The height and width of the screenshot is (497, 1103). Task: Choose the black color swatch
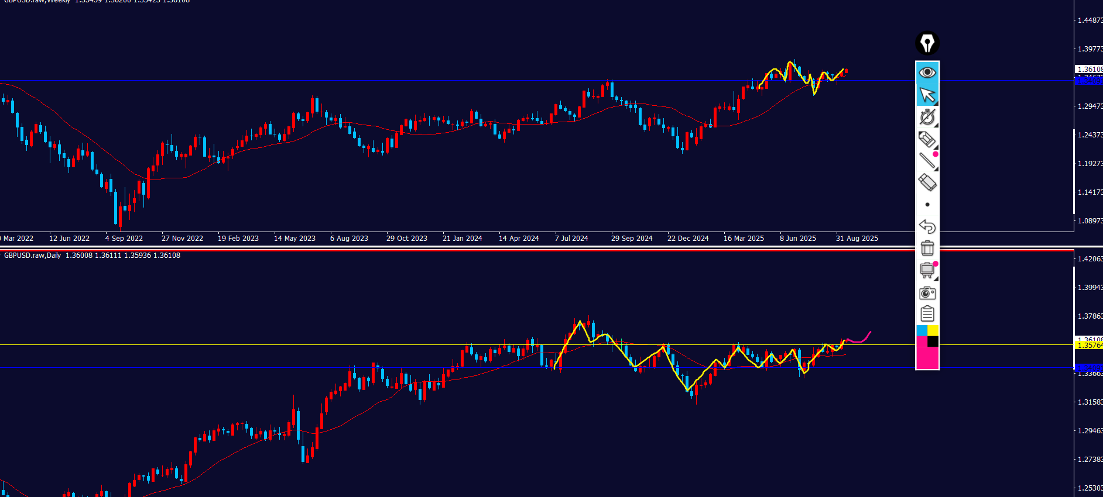tap(933, 341)
